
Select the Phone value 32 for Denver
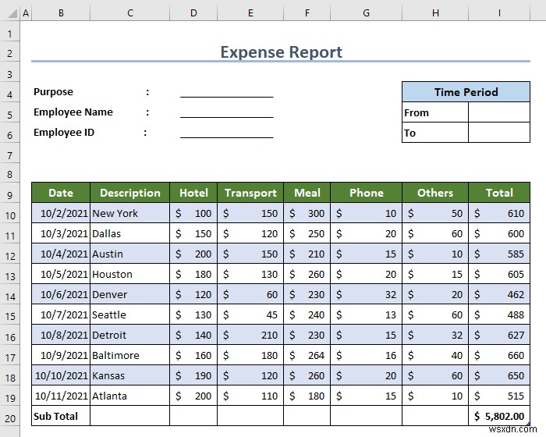point(366,294)
